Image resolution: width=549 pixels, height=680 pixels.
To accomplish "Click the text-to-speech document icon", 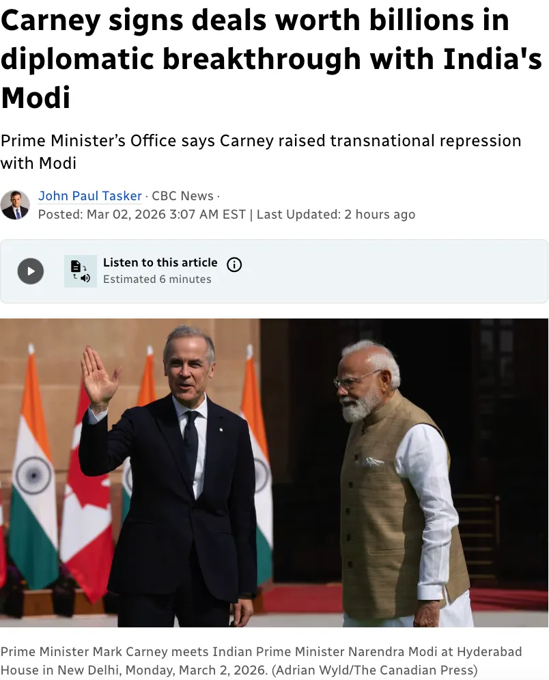I will click(81, 271).
